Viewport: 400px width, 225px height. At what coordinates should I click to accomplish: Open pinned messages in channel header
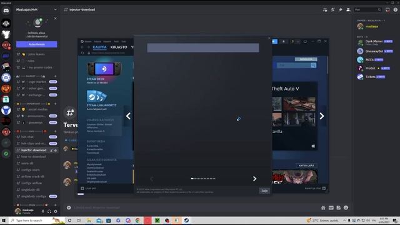point(340,10)
